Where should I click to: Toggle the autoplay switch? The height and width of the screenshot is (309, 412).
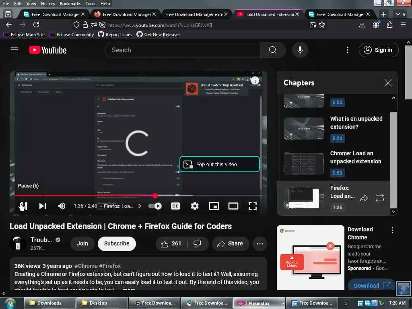(x=155, y=206)
